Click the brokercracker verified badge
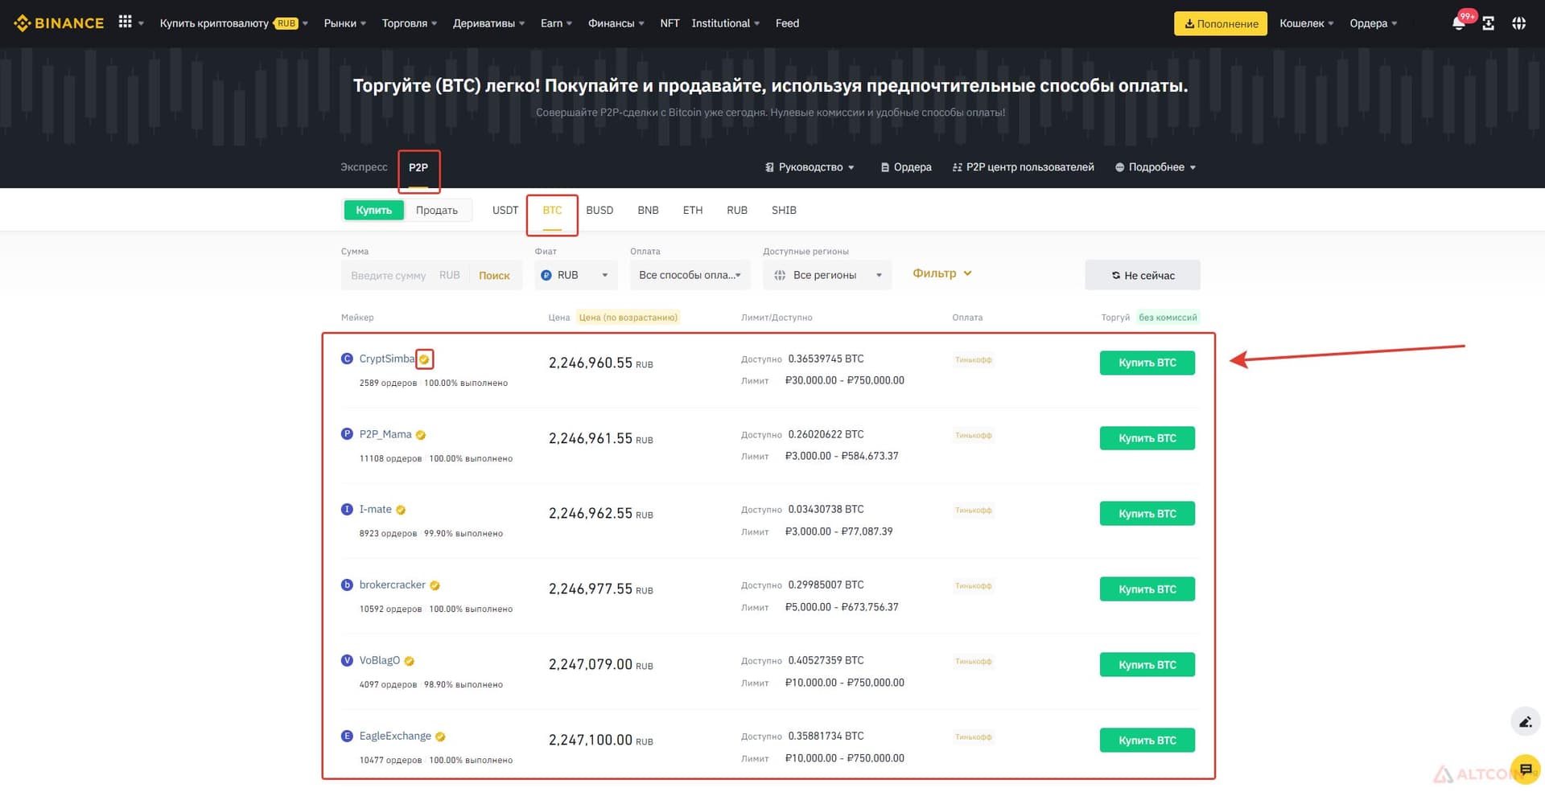1545x792 pixels. click(x=435, y=585)
